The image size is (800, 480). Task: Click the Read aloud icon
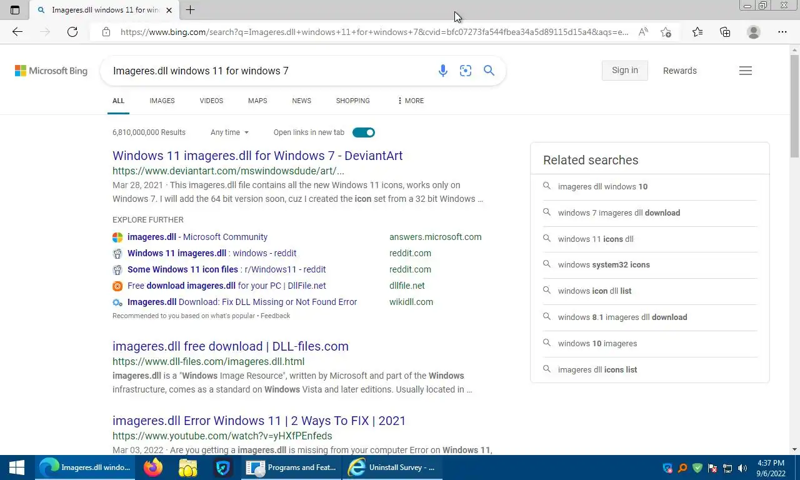point(643,32)
